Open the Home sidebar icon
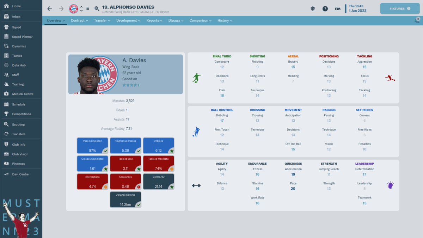Screen dimensions: 423x238 coord(6,6)
